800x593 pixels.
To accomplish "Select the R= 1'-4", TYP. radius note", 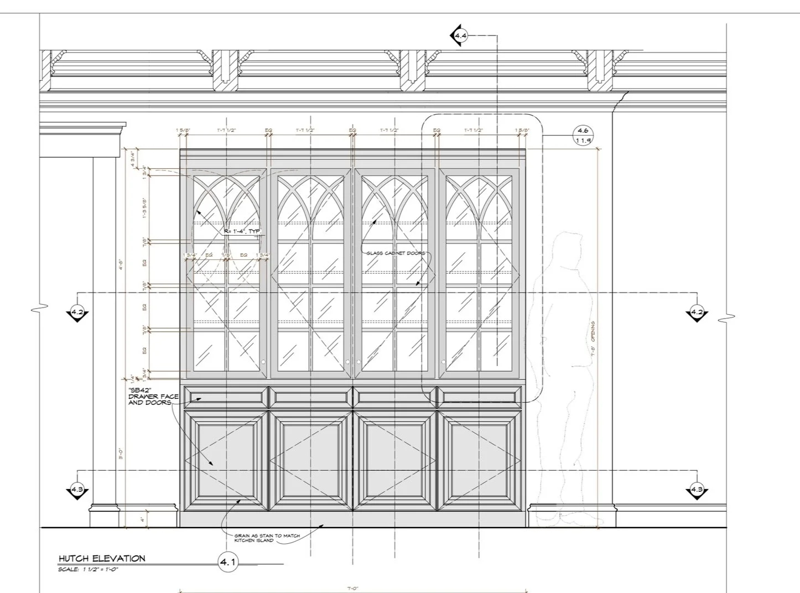I will click(x=242, y=231).
